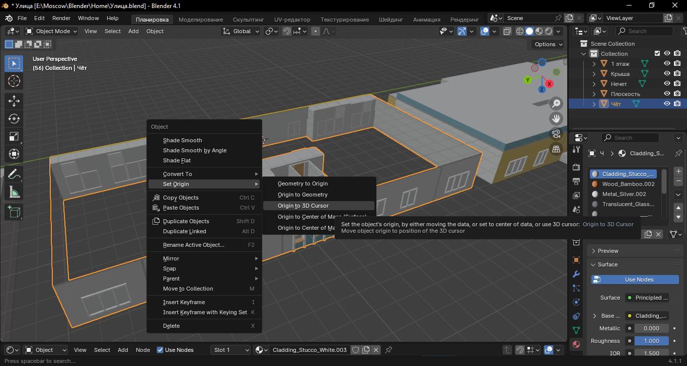Expand the Preview panel

coord(608,251)
